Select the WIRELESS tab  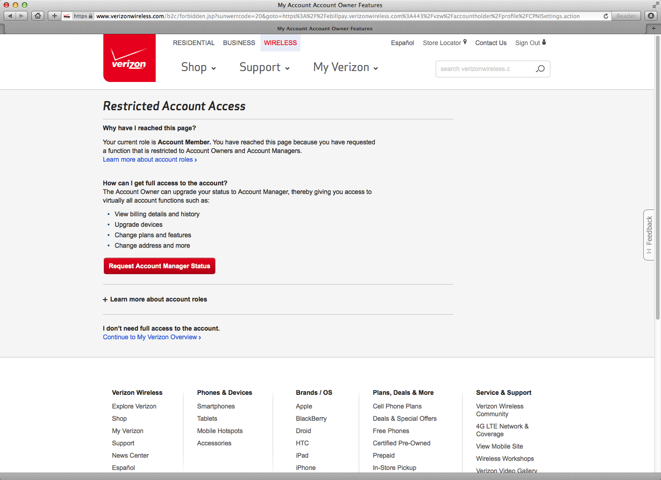(x=280, y=43)
